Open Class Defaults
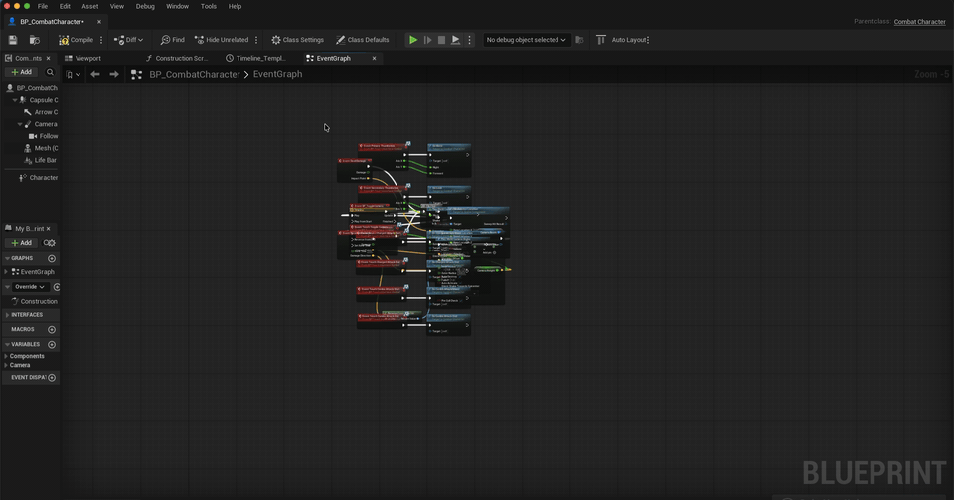The image size is (954, 500). [363, 40]
